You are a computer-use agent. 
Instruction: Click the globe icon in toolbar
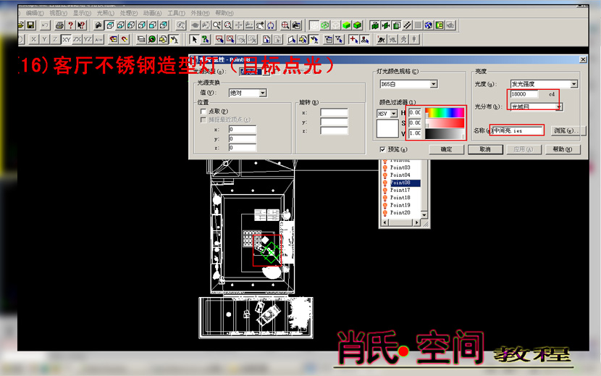[x=429, y=25]
